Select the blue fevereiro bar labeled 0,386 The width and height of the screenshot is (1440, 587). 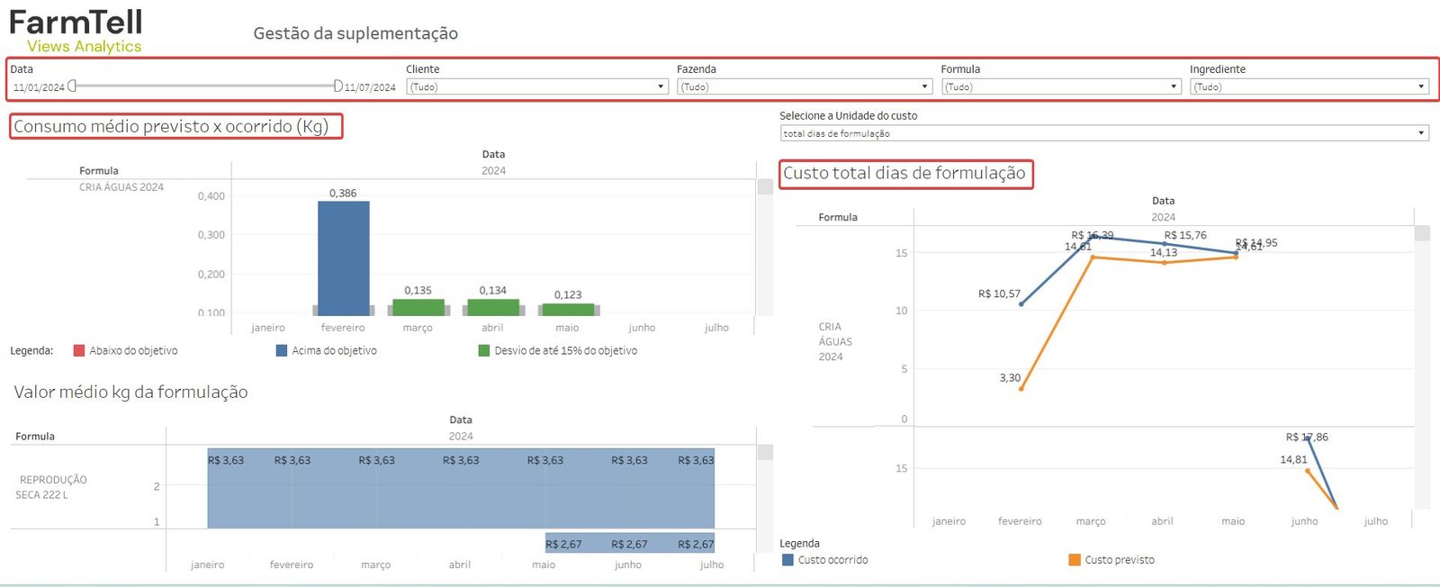(x=343, y=257)
